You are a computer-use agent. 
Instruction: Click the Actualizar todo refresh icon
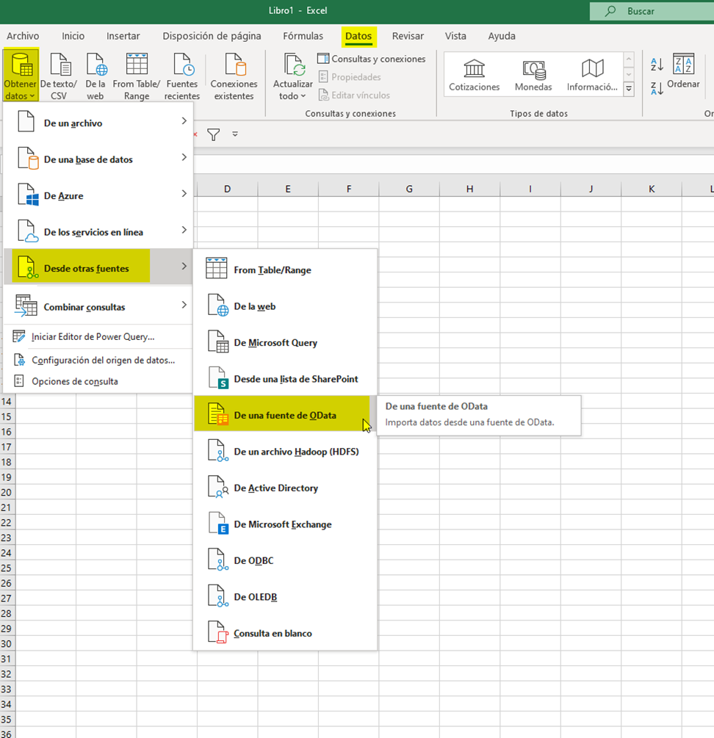[293, 65]
